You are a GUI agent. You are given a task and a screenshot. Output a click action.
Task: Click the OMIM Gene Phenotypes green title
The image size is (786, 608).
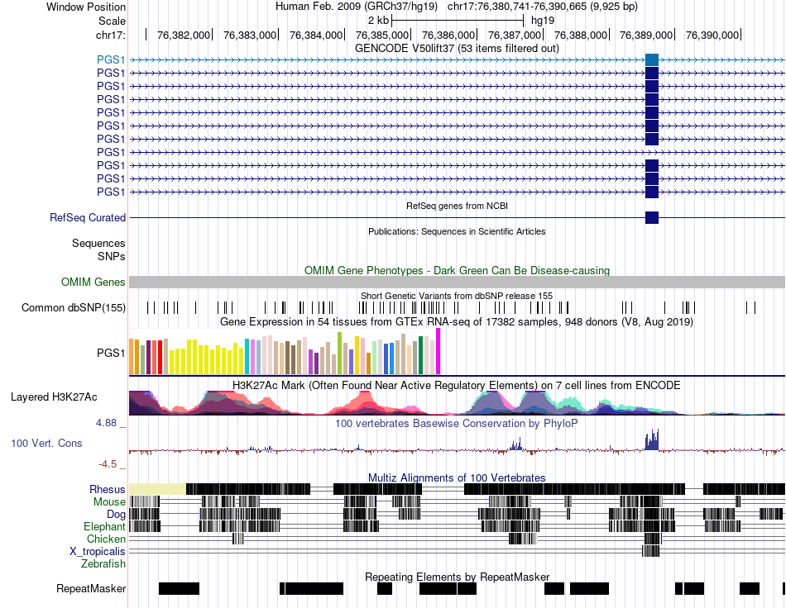point(458,271)
